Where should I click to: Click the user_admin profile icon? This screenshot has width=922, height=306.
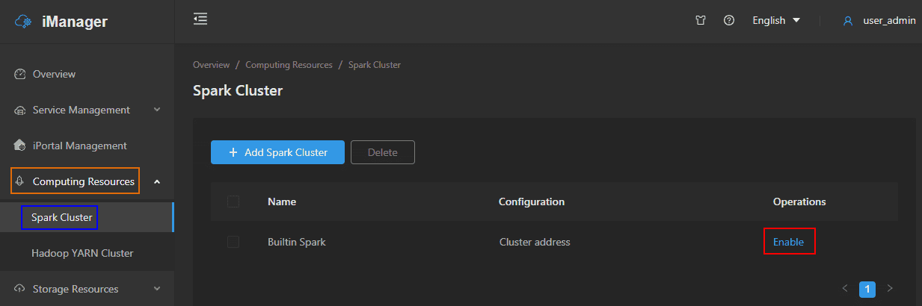pos(848,21)
